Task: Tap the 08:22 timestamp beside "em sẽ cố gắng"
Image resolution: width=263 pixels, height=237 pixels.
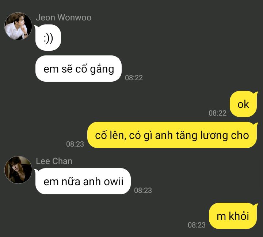Action: [134, 78]
